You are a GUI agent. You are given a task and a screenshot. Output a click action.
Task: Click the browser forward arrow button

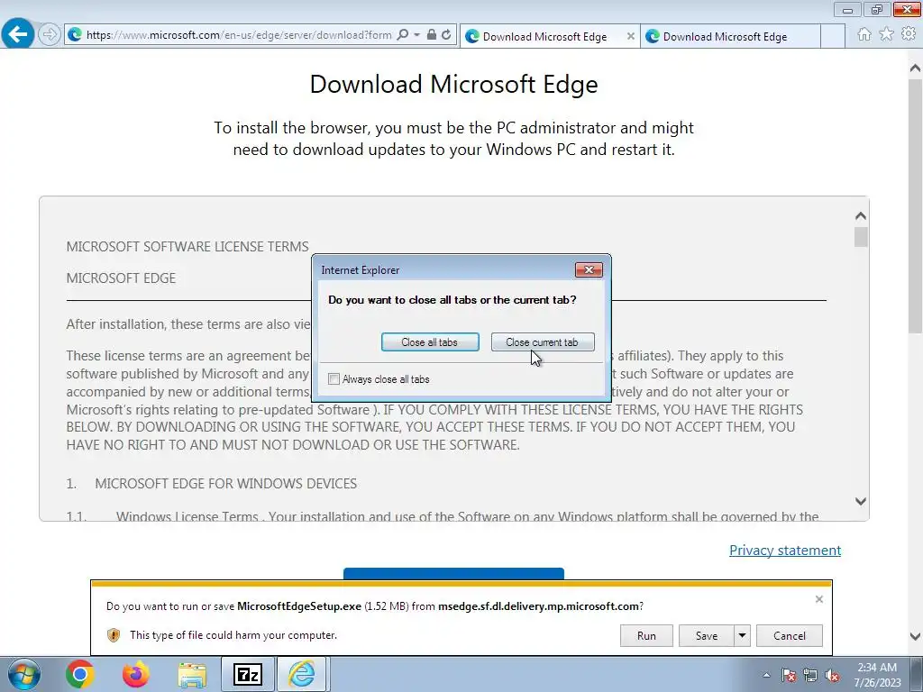50,35
